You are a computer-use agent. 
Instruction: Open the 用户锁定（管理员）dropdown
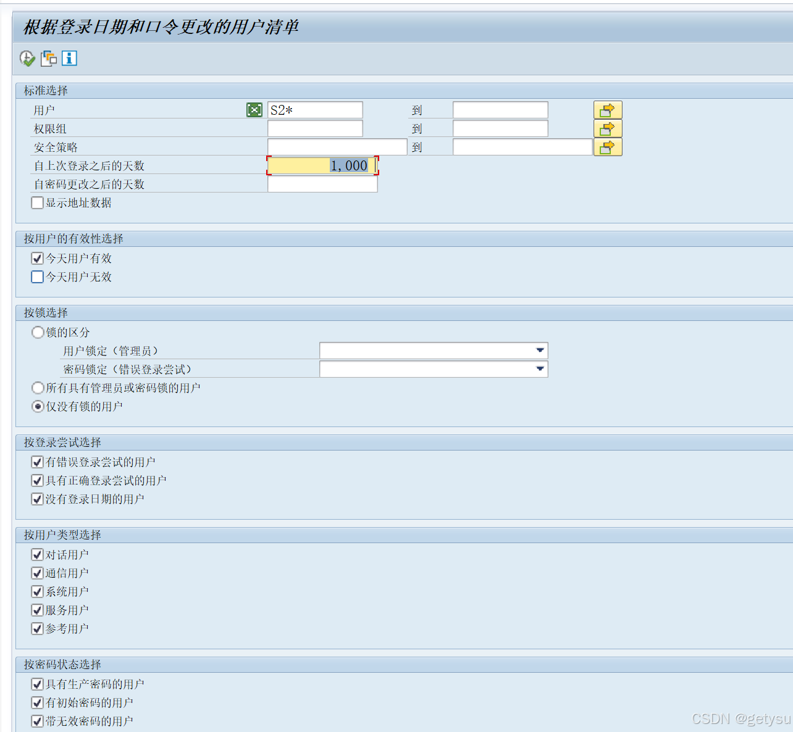click(540, 350)
